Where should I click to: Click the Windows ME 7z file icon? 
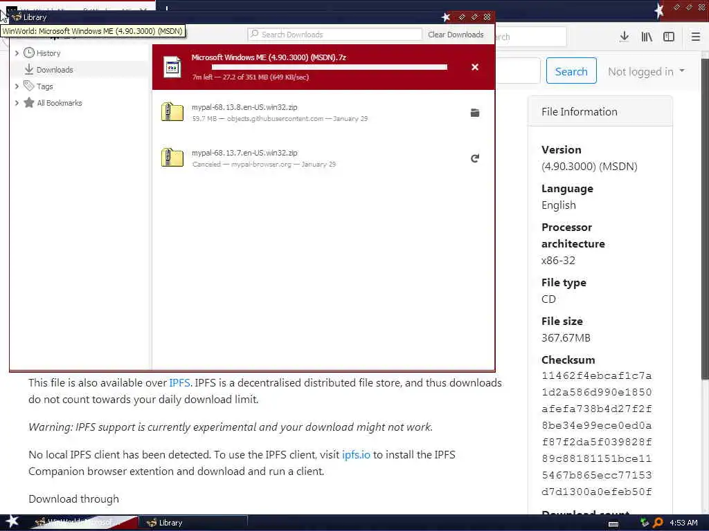[x=172, y=67]
